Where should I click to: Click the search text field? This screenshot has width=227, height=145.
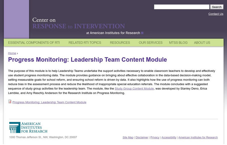pos(181,7)
